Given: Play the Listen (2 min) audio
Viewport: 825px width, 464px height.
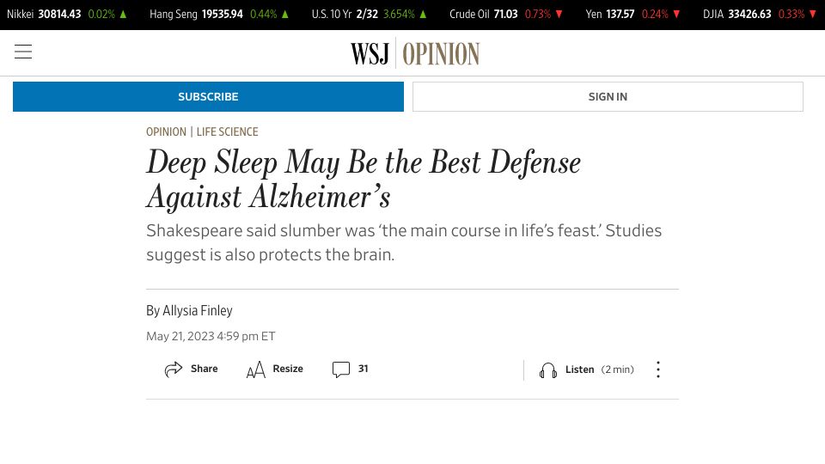Looking at the screenshot, I should click(587, 369).
